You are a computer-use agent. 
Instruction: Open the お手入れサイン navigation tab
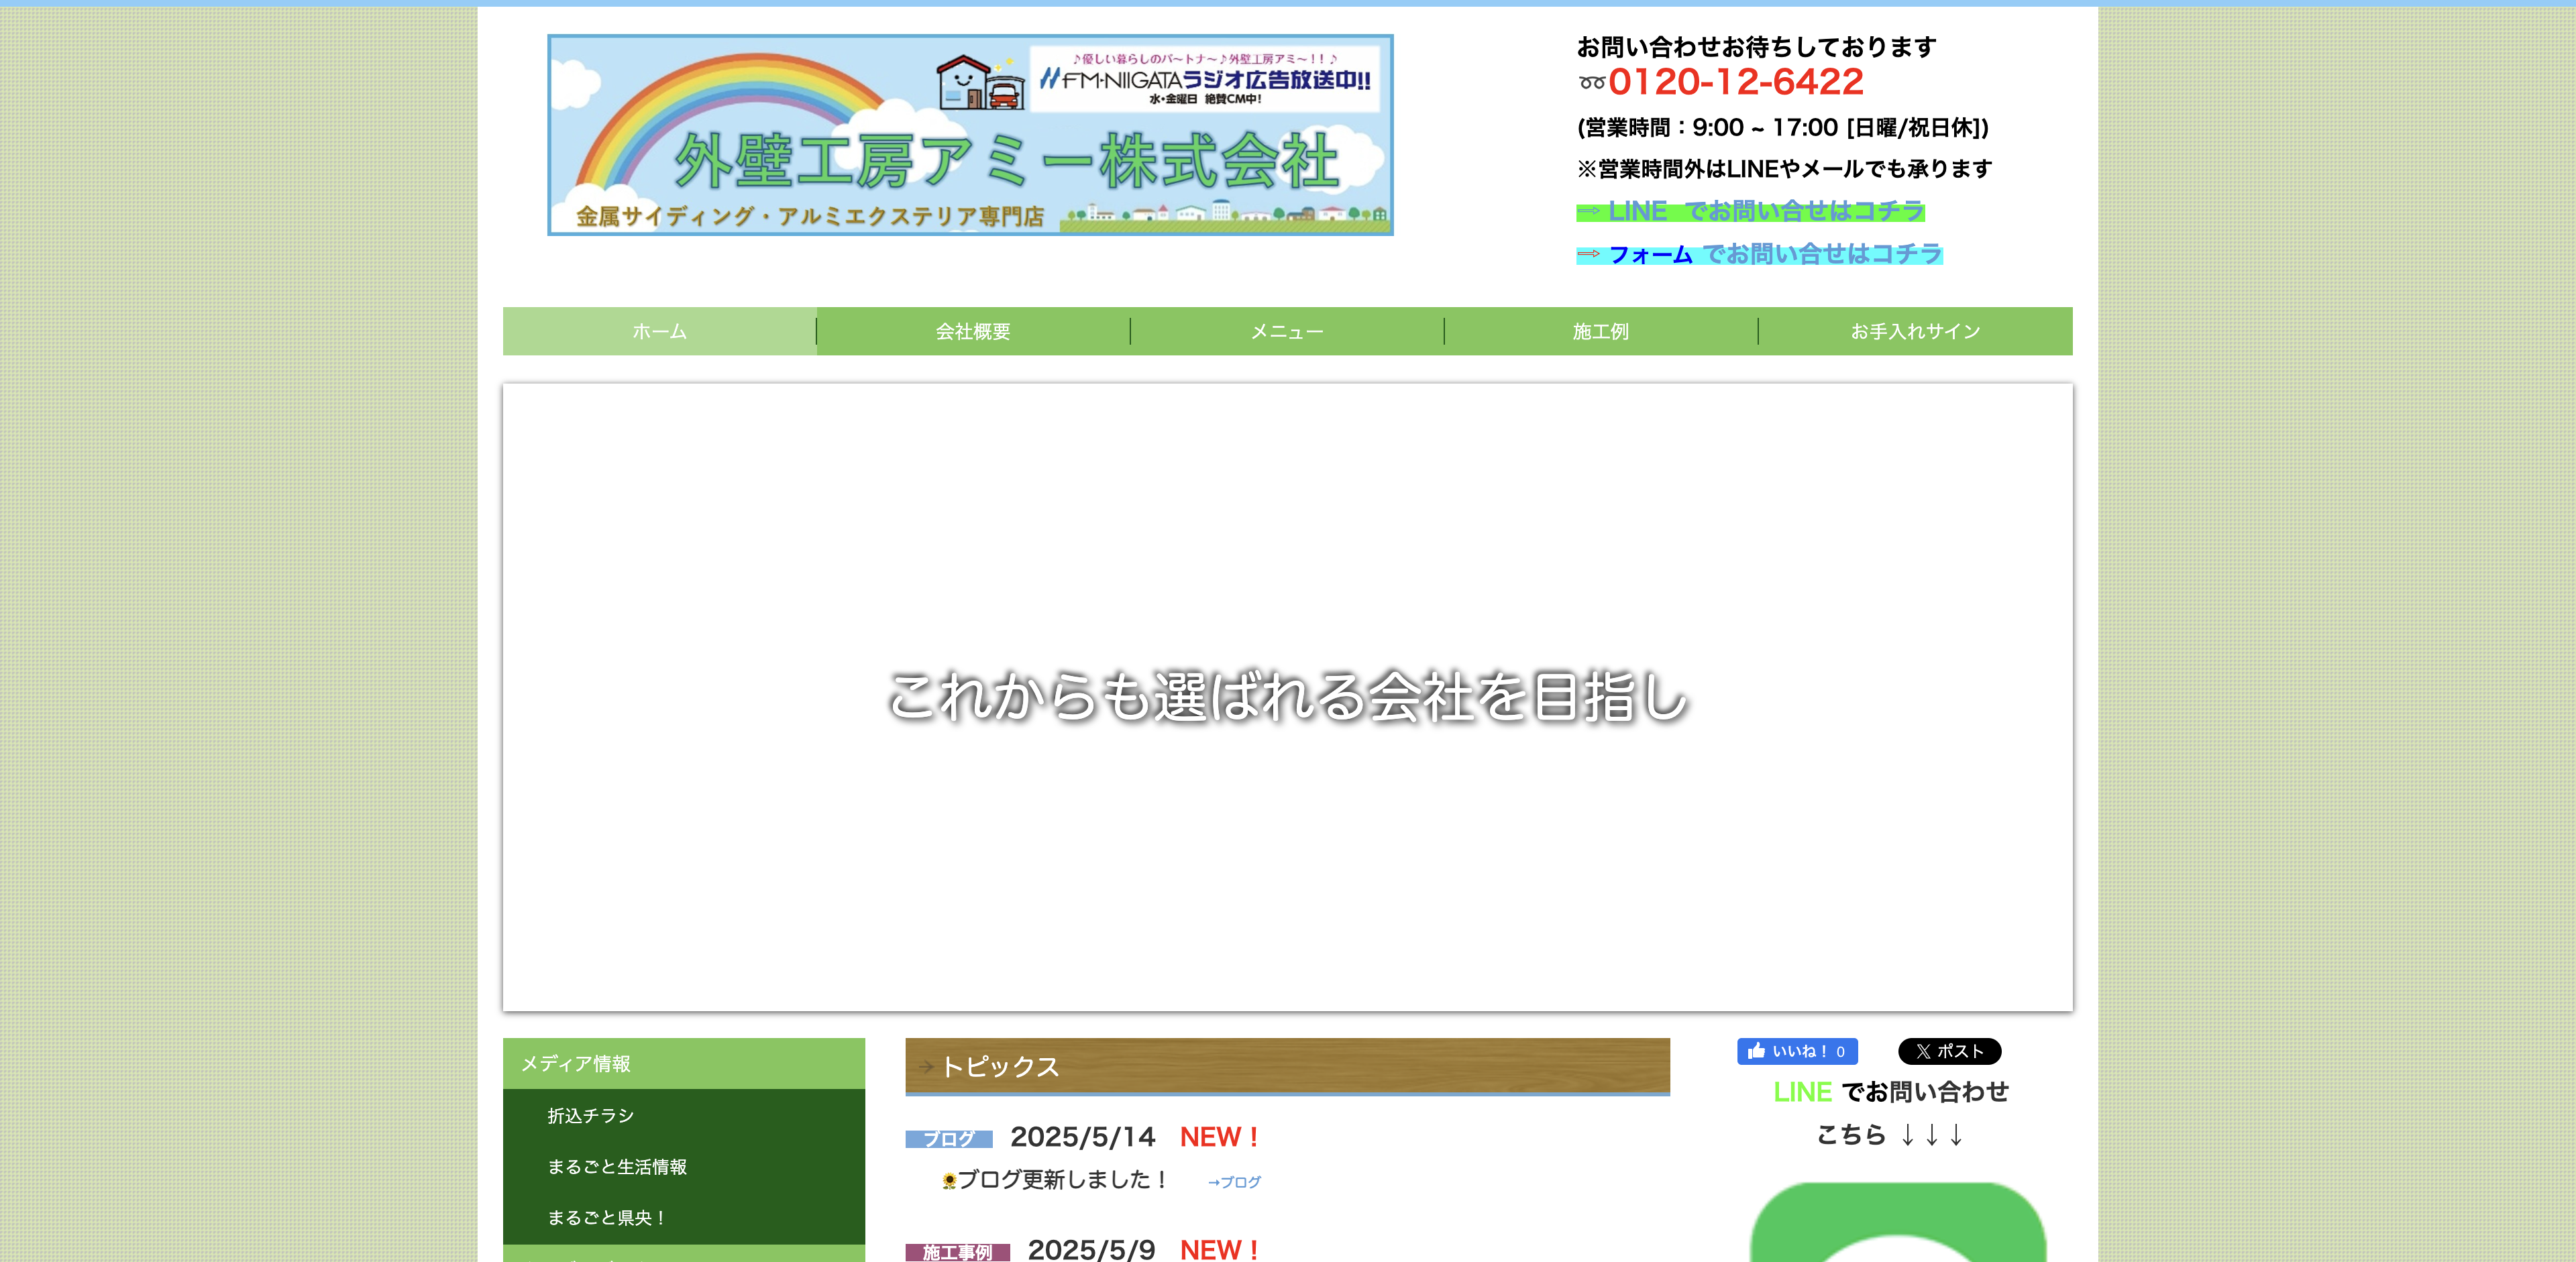(x=1915, y=331)
